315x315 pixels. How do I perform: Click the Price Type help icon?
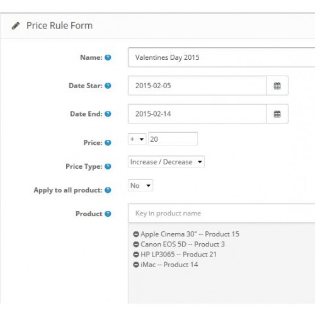tap(108, 166)
